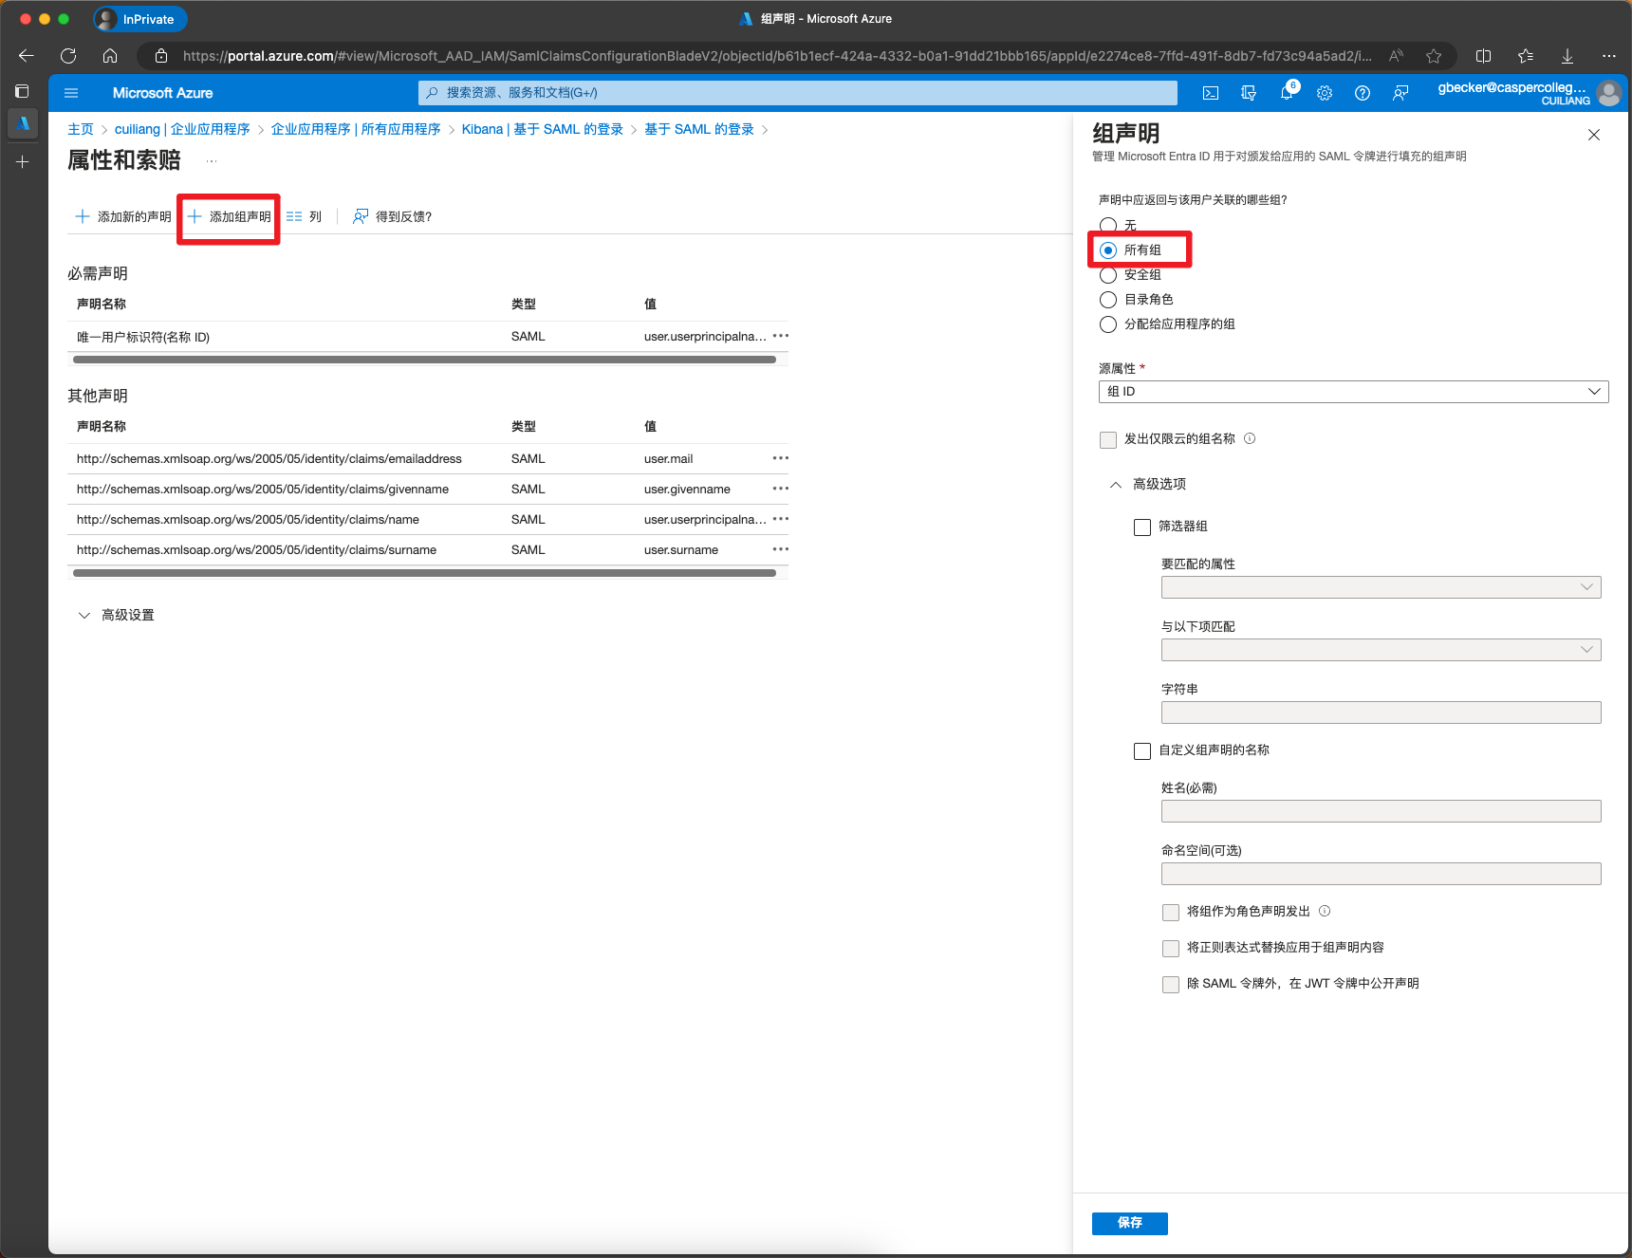This screenshot has height=1258, width=1632.
Task: Add a new tab with plus icon
Action: point(23,162)
